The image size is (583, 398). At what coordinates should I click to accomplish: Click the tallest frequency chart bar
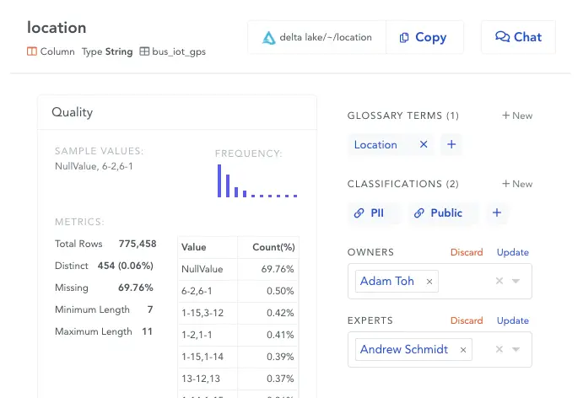point(219,180)
